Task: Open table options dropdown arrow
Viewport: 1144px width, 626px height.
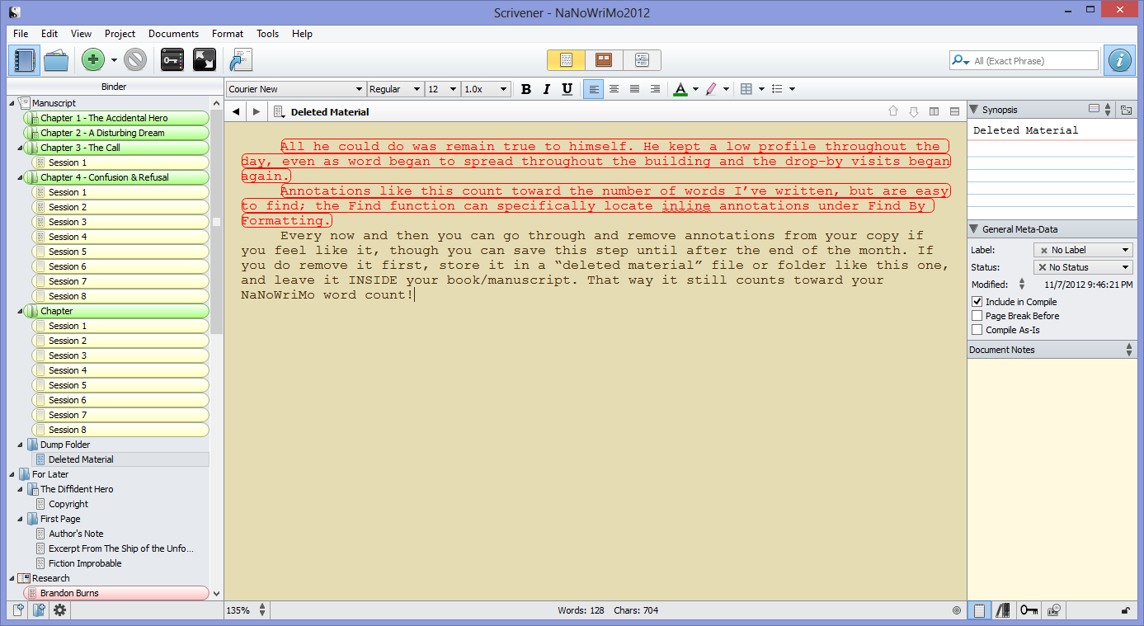Action: pyautogui.click(x=761, y=89)
